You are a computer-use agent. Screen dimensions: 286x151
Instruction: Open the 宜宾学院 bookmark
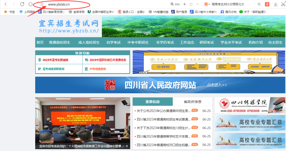(x=77, y=12)
